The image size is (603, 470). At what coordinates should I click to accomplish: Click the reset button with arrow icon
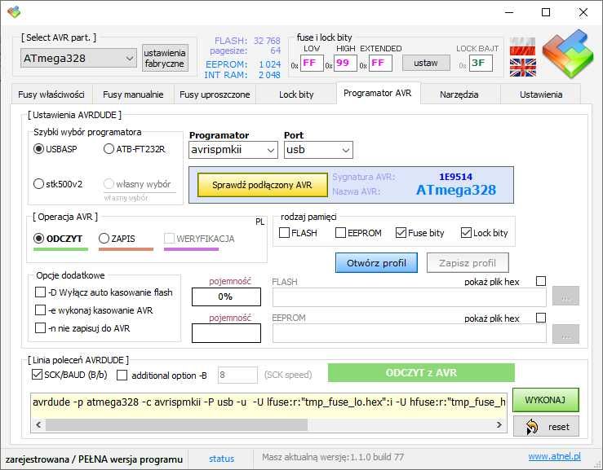[x=546, y=426]
